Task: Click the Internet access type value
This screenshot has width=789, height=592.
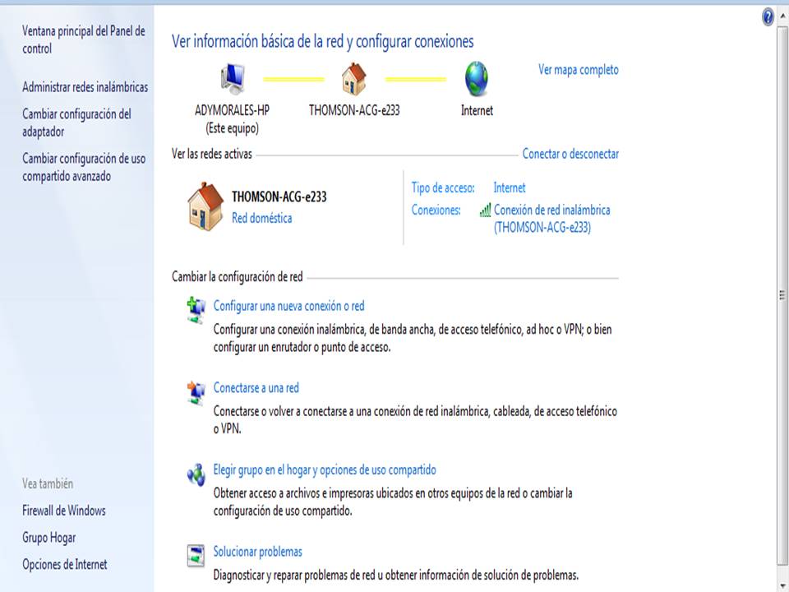Action: click(510, 187)
